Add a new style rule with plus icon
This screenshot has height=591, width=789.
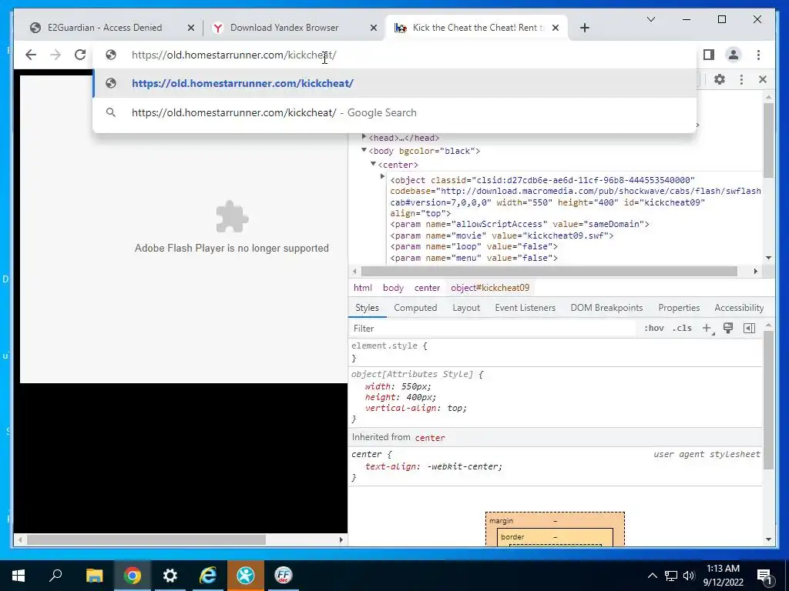click(x=707, y=328)
